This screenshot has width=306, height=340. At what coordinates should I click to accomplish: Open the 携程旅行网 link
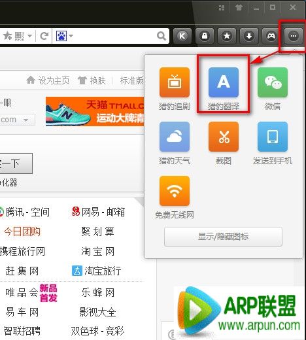22,251
